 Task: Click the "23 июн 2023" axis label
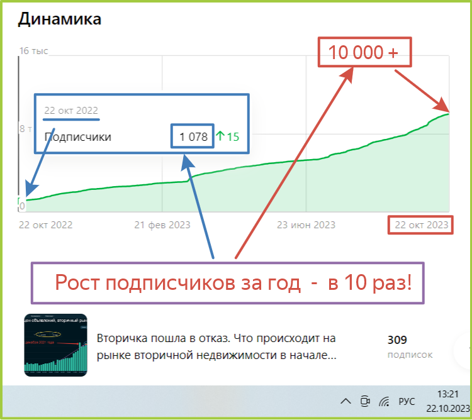coord(306,225)
